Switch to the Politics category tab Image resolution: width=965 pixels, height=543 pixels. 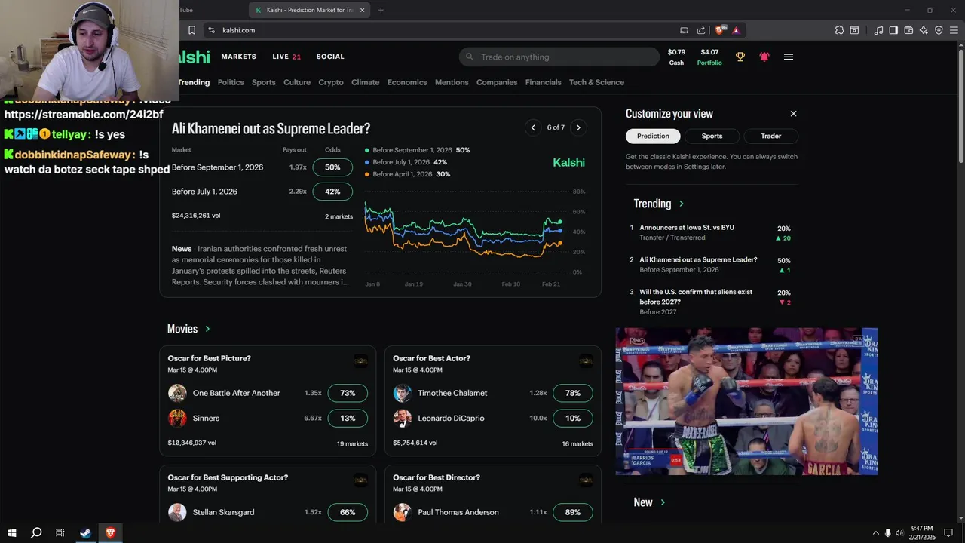(x=231, y=82)
